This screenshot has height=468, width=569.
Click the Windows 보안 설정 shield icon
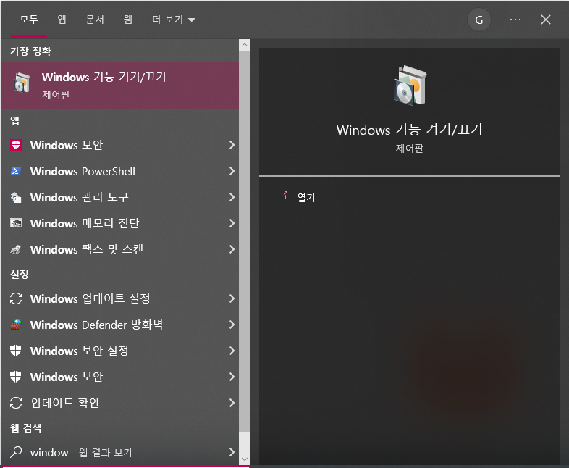pos(16,351)
